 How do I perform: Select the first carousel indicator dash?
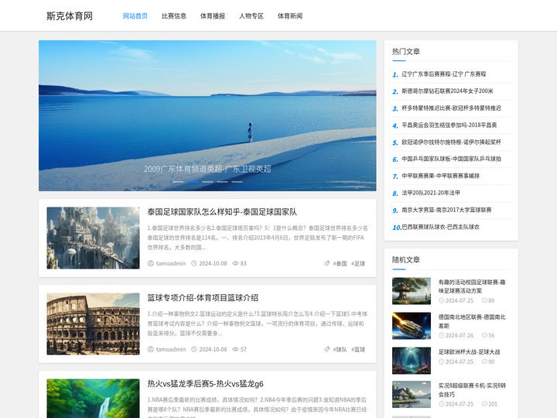point(178,182)
